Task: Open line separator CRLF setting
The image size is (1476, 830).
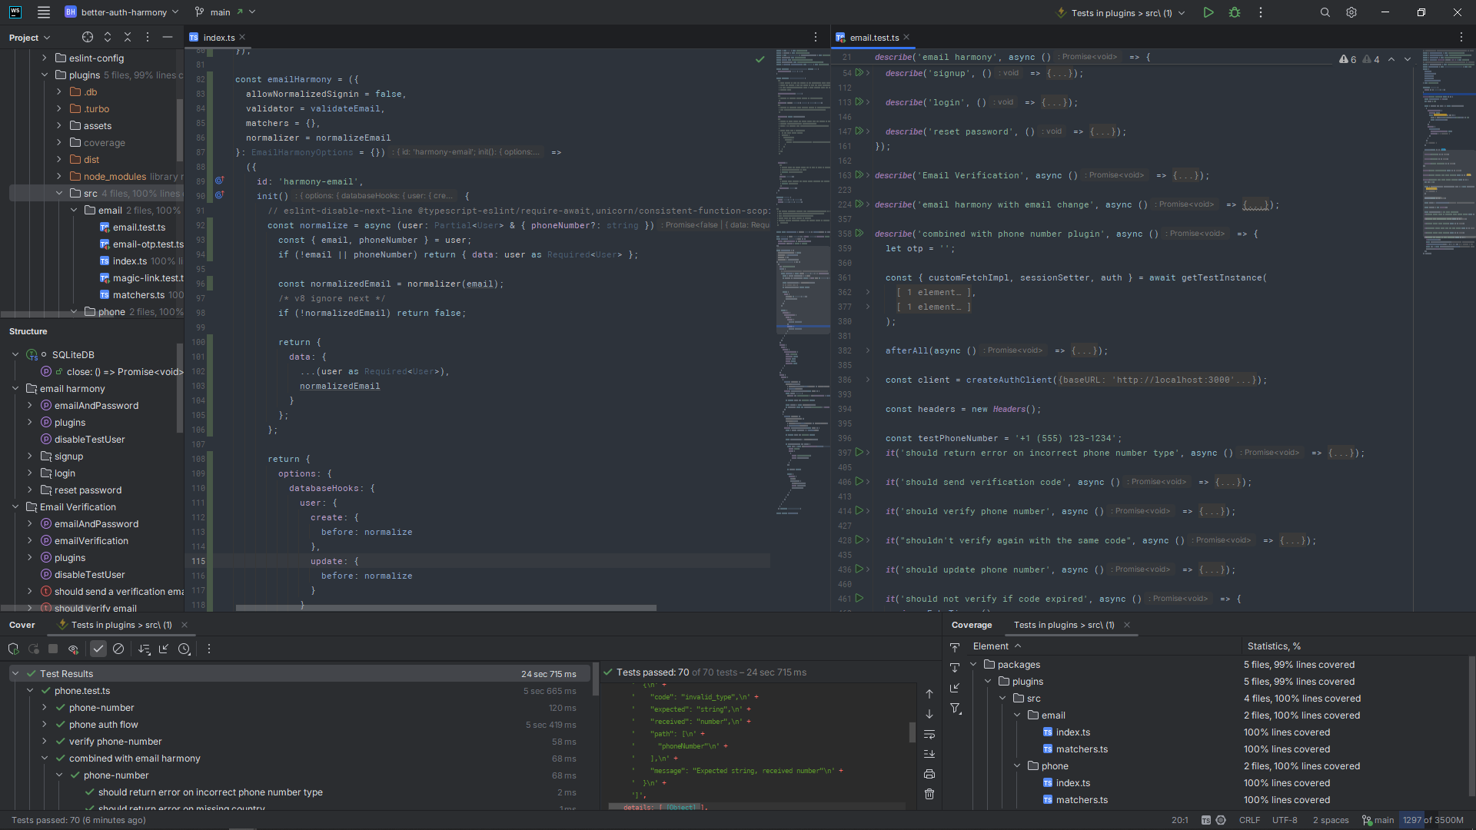Action: coord(1249,820)
